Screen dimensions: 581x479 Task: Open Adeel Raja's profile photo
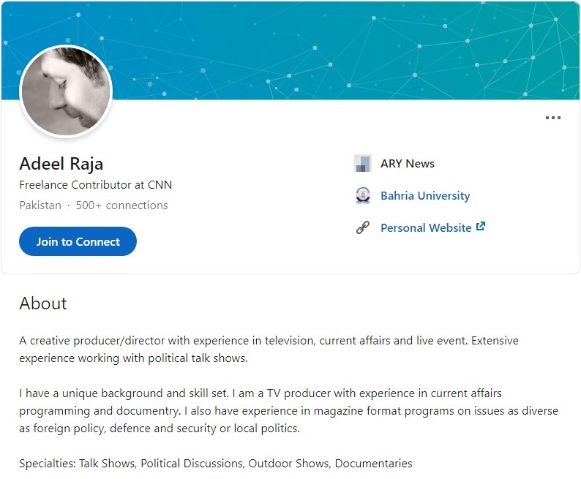pyautogui.click(x=66, y=91)
